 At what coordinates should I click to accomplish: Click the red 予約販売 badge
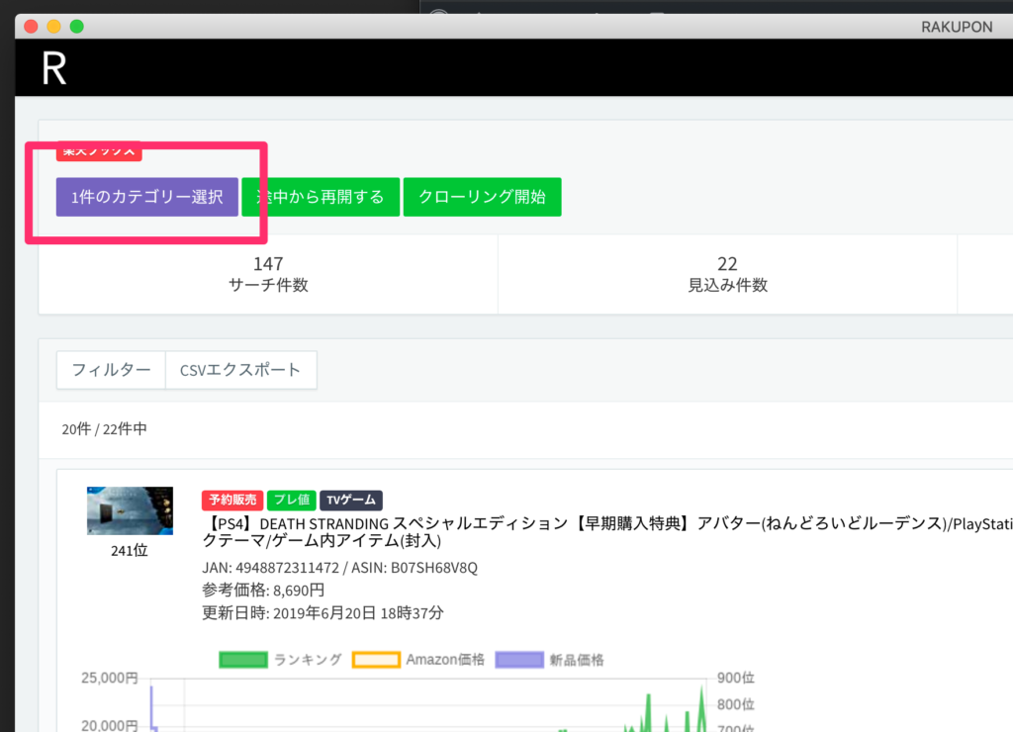[230, 501]
